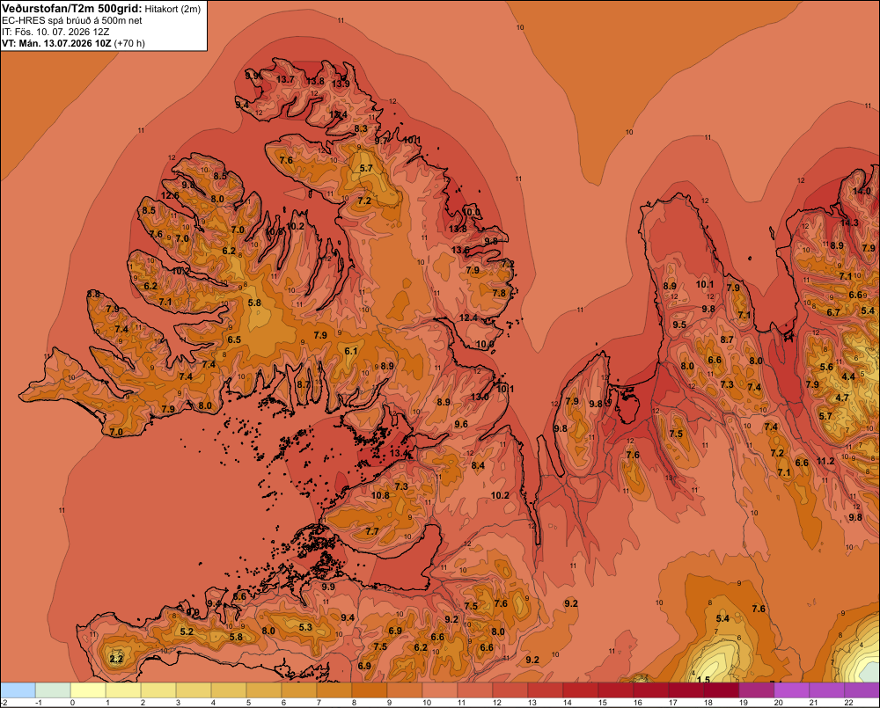Click the 14.0 temperature label at the far right
Viewport: 880px width, 708px height.
point(862,192)
